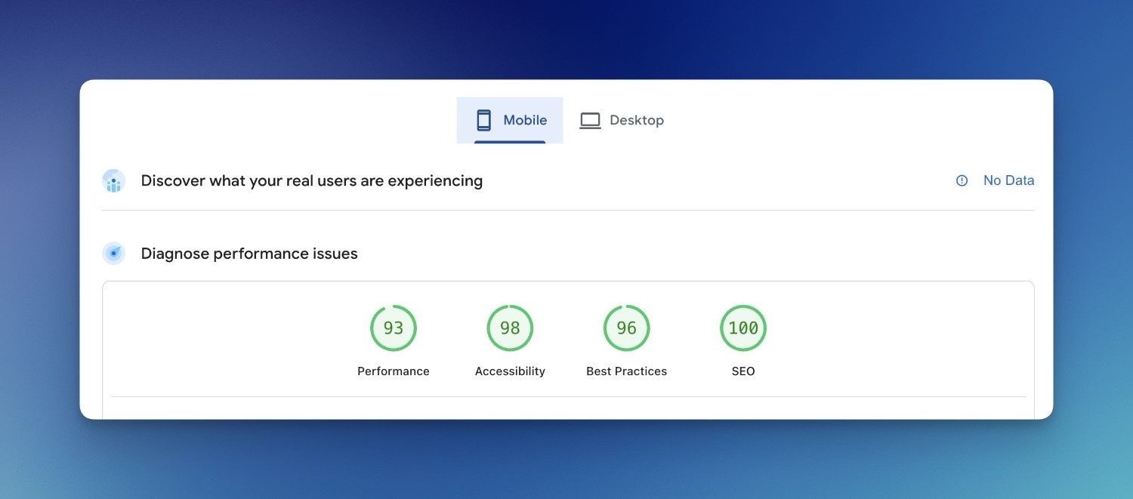
Task: Click the info icon next to No Data
Action: click(961, 180)
